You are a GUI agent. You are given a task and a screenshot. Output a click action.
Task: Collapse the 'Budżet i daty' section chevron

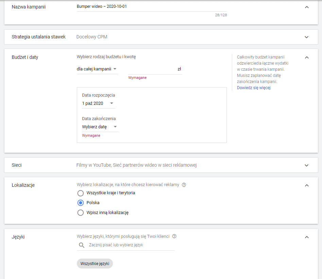(x=306, y=58)
